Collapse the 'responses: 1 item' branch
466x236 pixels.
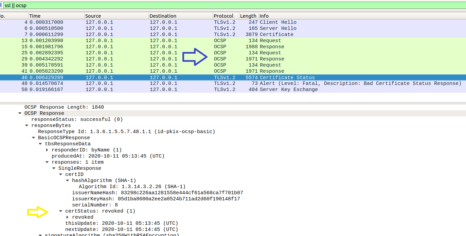point(47,162)
